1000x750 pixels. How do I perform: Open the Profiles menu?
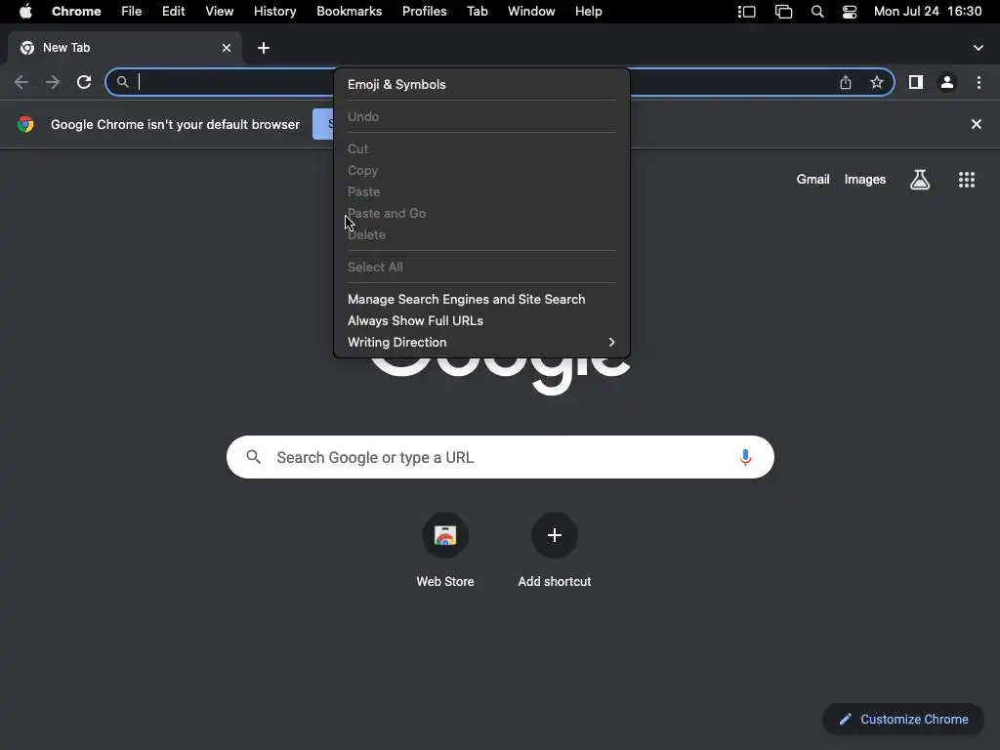(424, 12)
